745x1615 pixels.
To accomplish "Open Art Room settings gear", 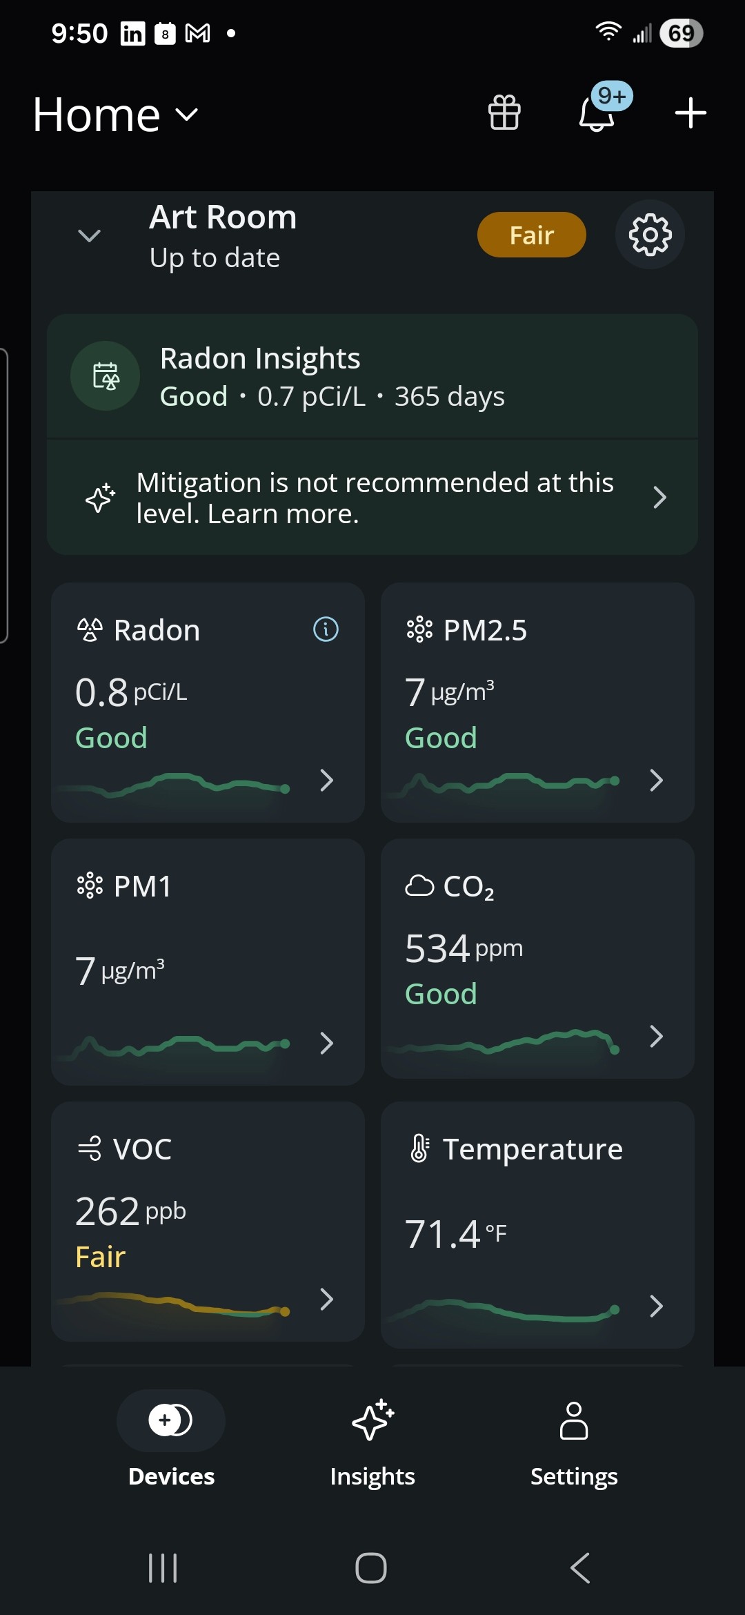I will 650,235.
